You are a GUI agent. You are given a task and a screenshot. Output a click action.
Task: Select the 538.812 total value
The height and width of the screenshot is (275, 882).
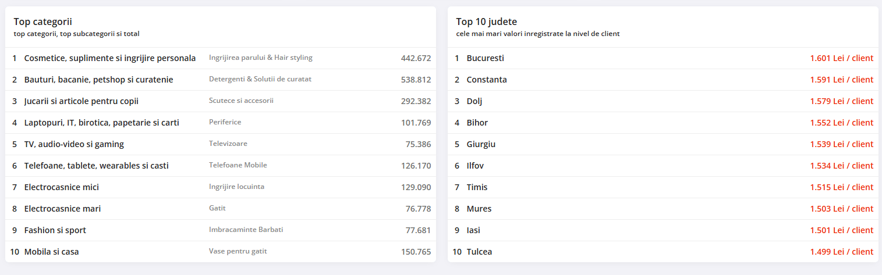coord(416,80)
